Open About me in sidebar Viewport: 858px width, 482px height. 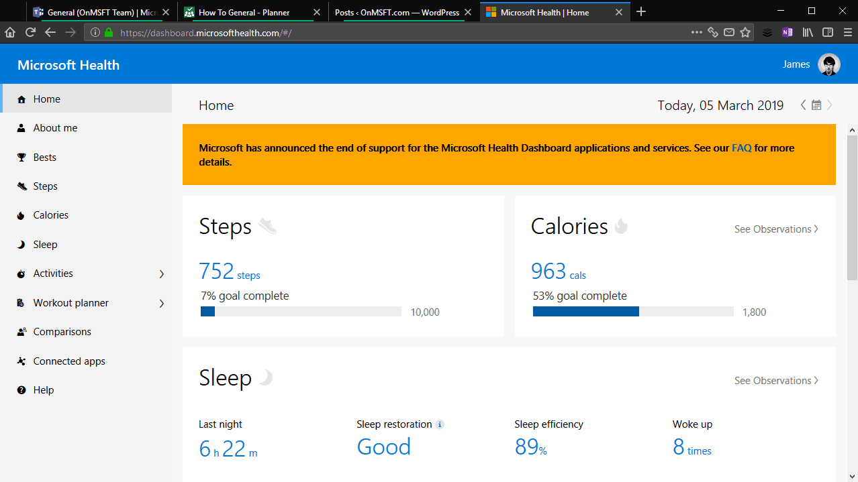[x=86, y=128]
